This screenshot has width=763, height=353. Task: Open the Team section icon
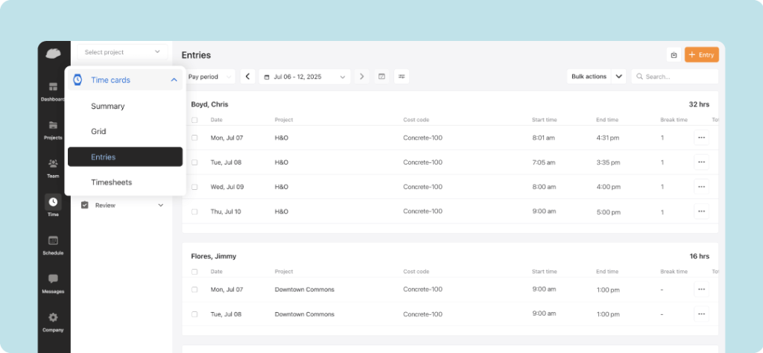(54, 165)
